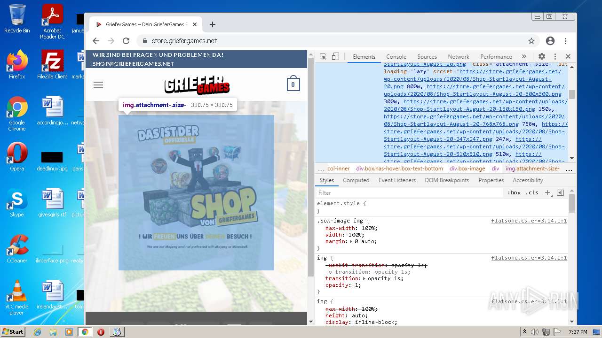
Task: Show hidden breadcrumbs left ellipsis
Action: coord(321,169)
